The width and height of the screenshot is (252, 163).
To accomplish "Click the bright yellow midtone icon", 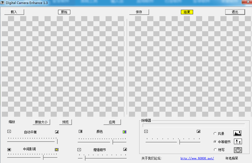I will tap(57, 150).
